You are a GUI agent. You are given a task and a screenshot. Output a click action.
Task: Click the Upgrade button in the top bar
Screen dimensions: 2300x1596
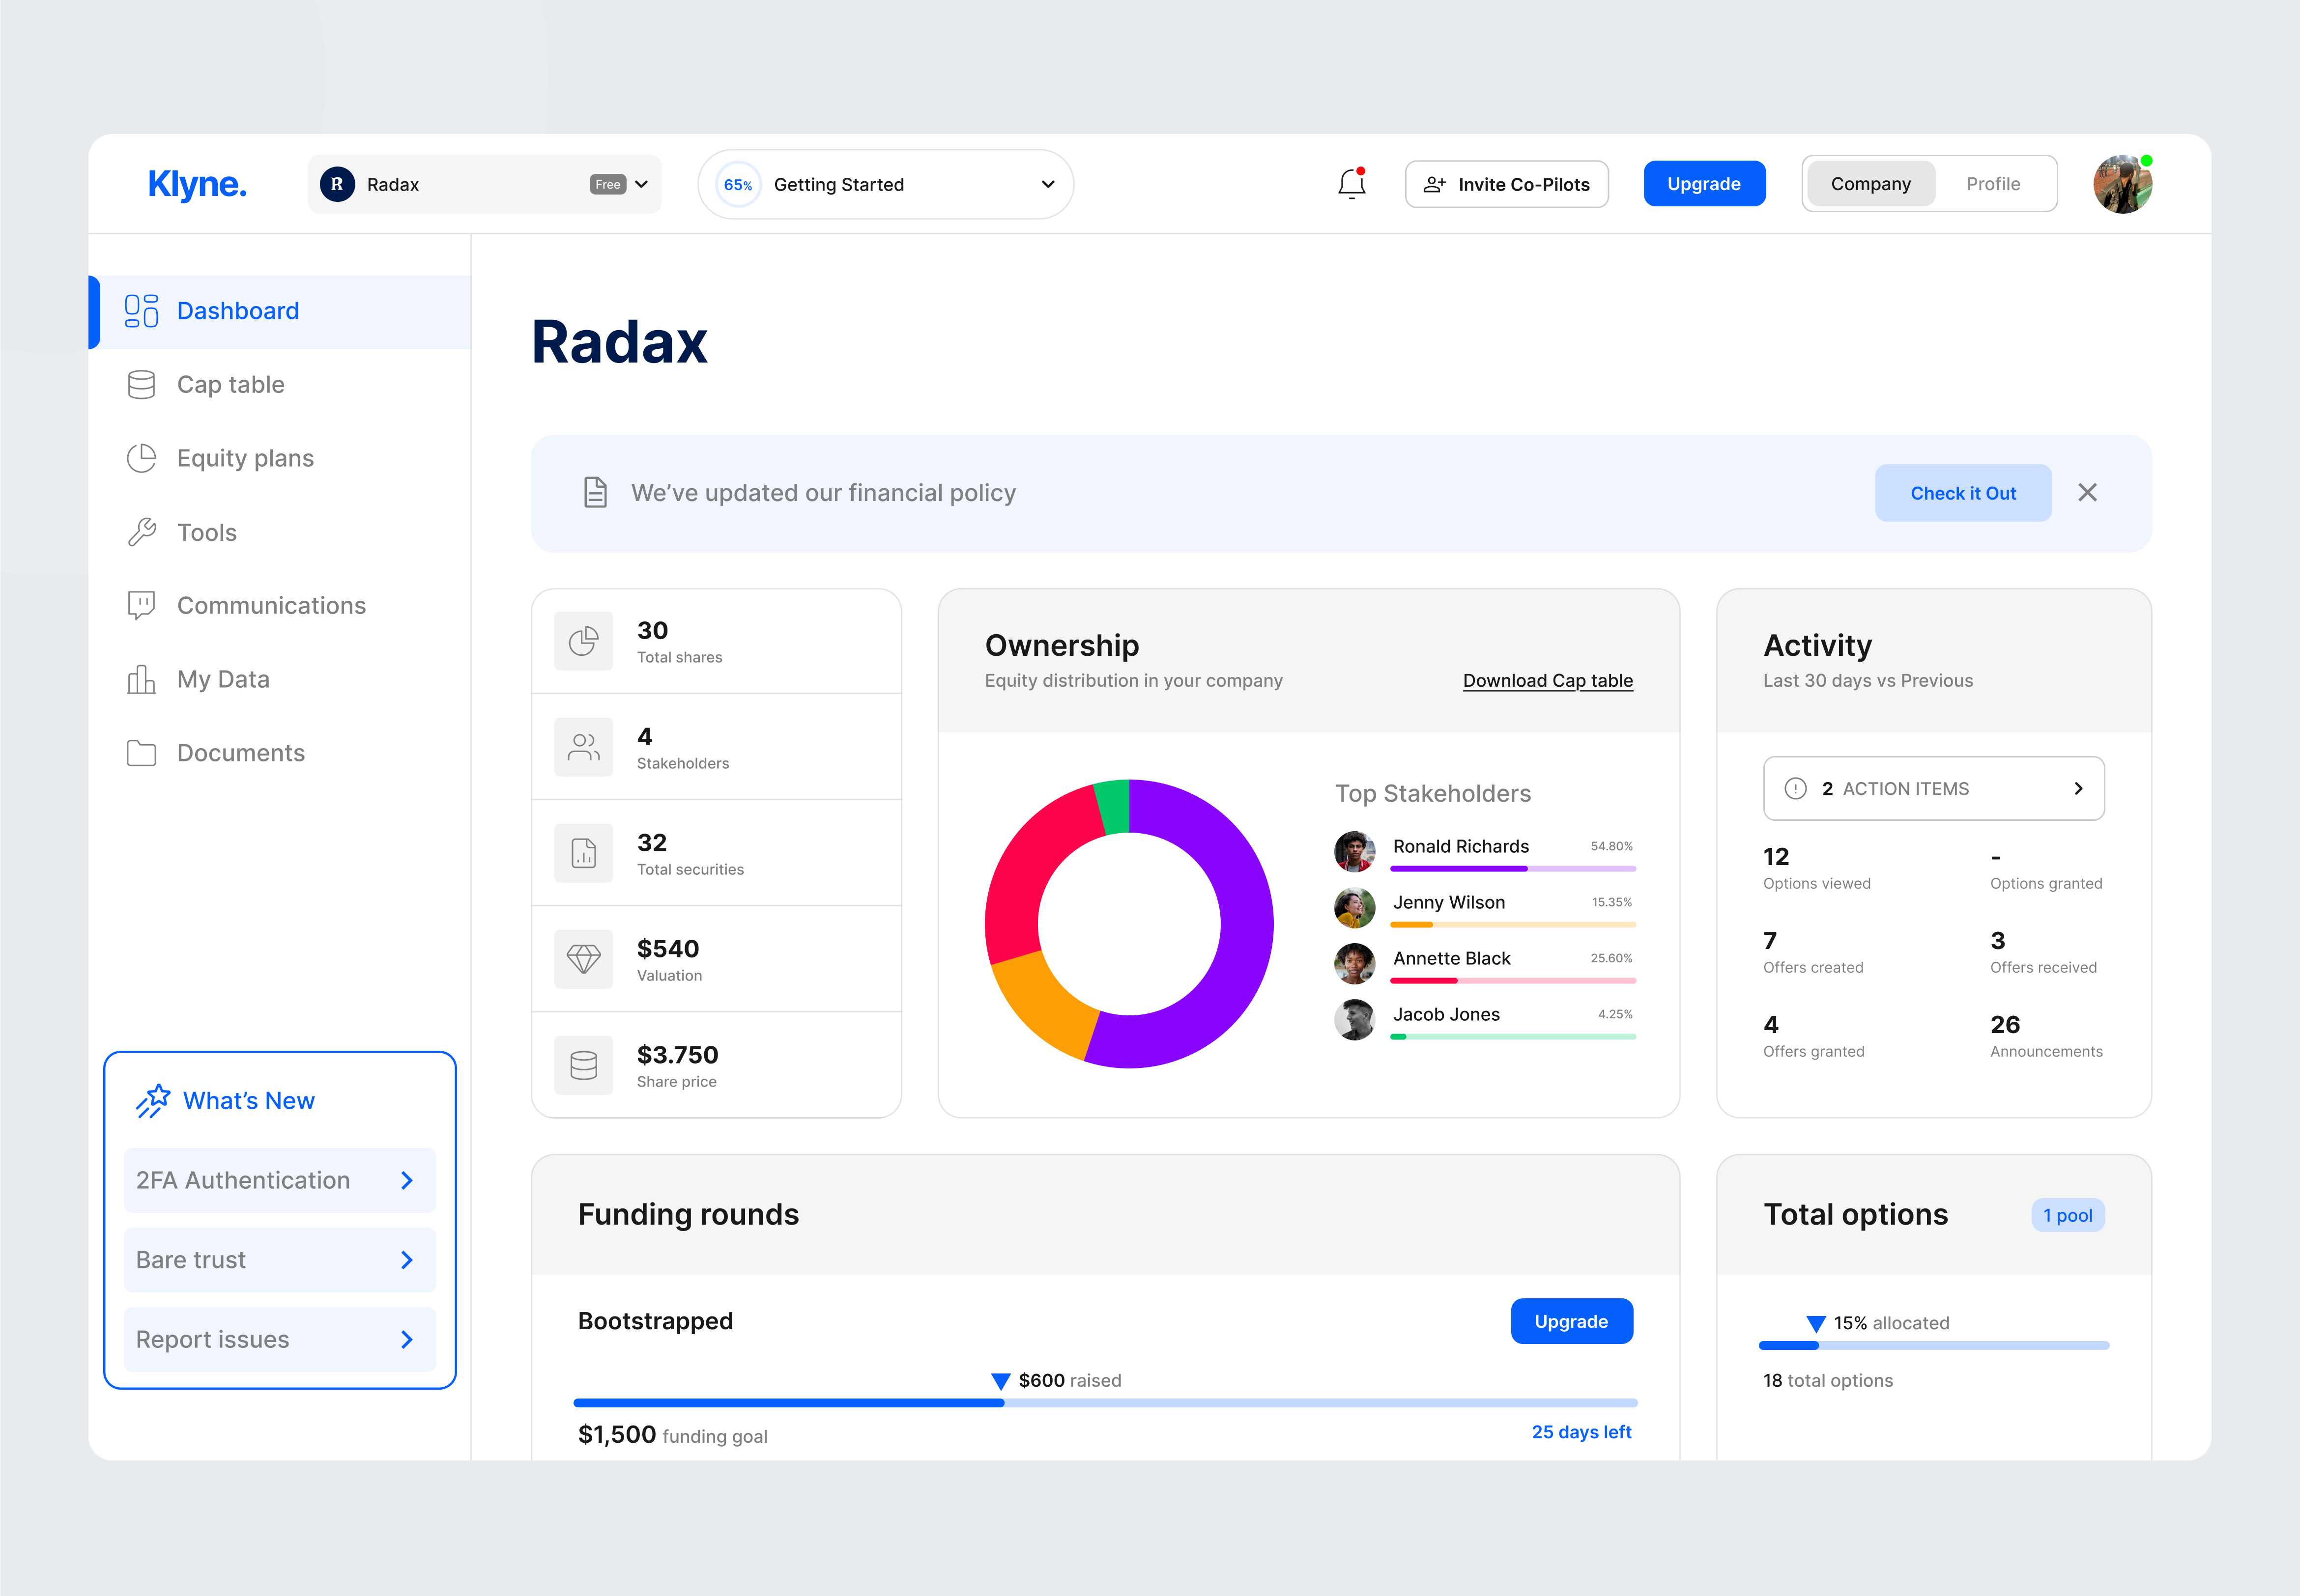pyautogui.click(x=1704, y=183)
